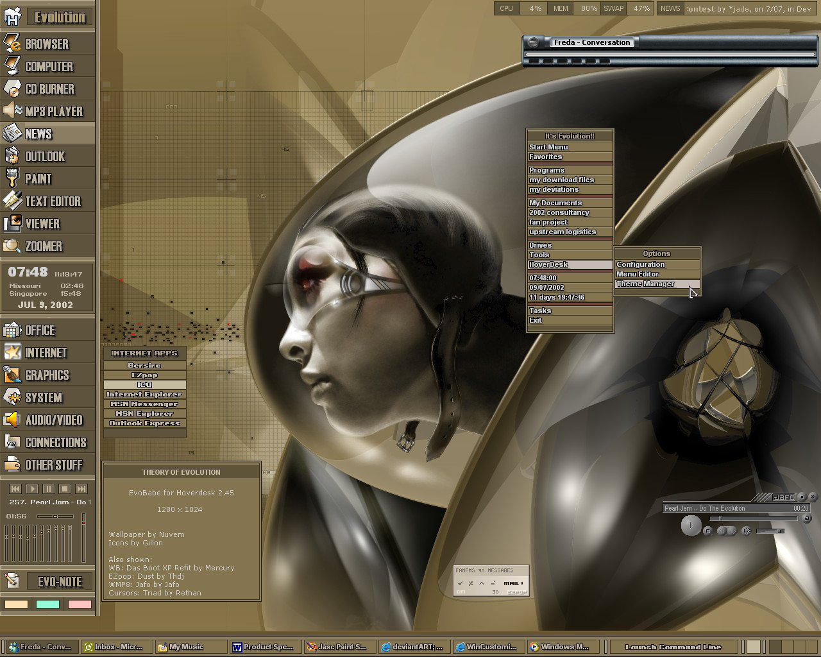Open the Viewer shortcut icon

point(12,223)
